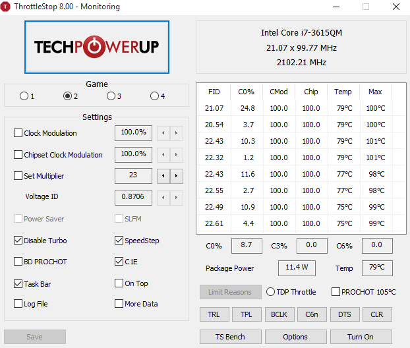Close the ThrottleStop window
The height and width of the screenshot is (348, 410).
coord(396,7)
